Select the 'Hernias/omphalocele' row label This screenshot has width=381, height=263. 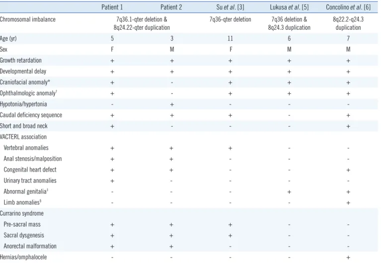[x=23, y=257]
